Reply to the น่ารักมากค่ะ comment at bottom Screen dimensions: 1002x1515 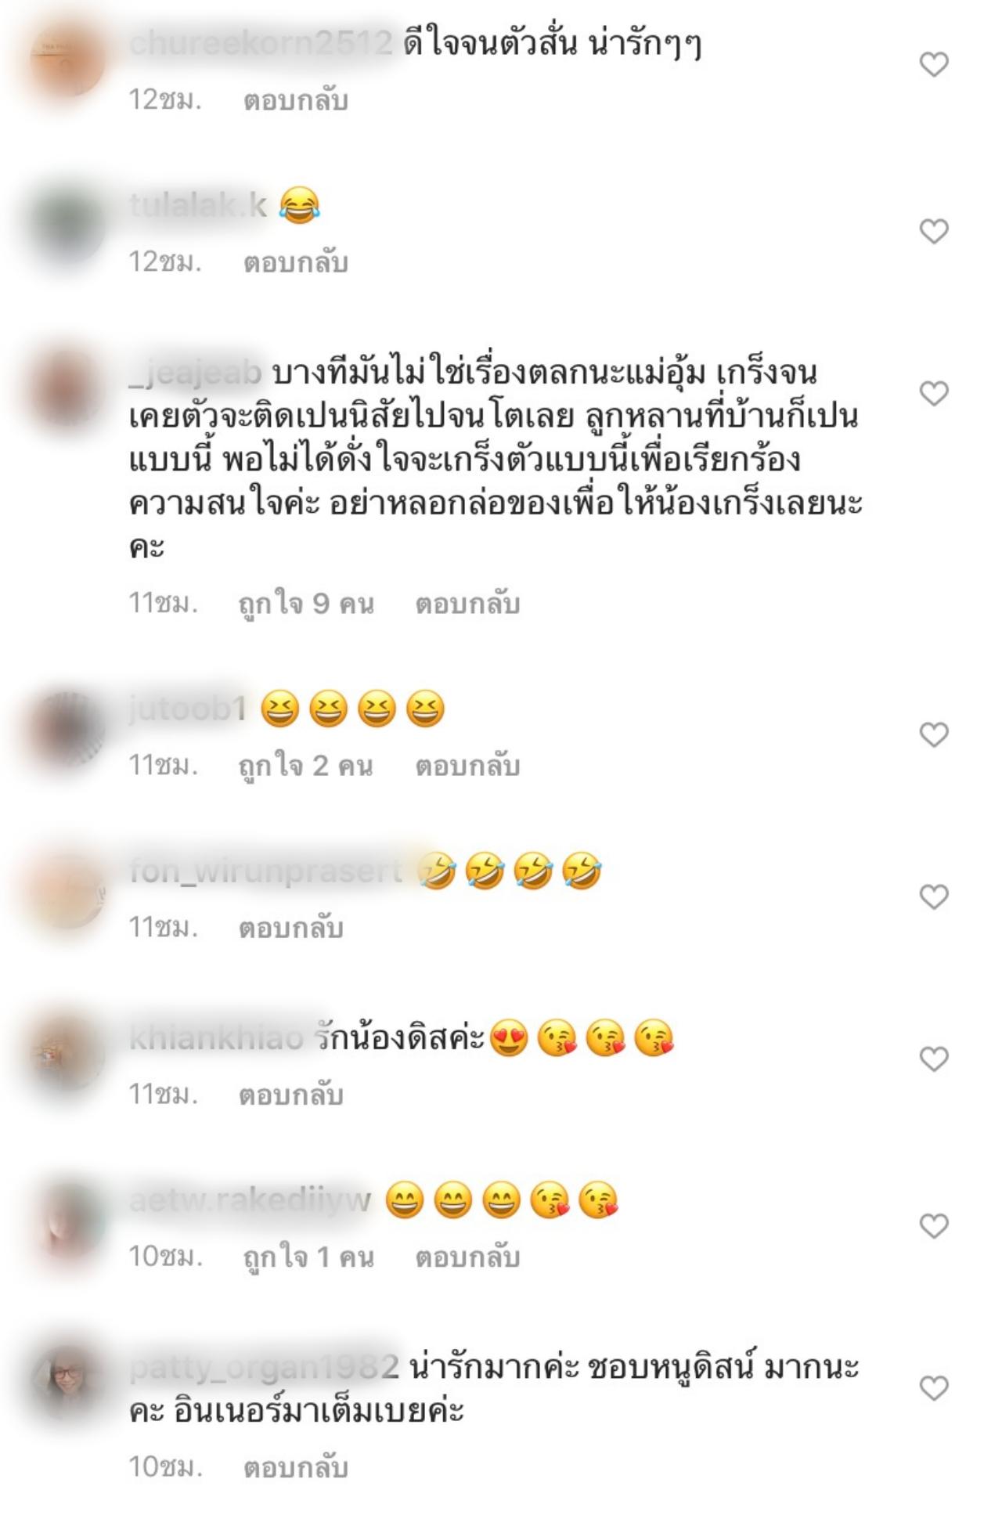point(295,1467)
